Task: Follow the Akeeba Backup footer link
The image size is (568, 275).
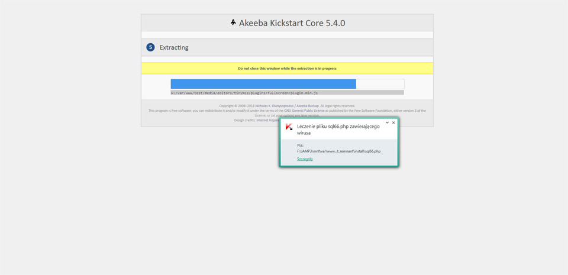Action: pos(308,106)
